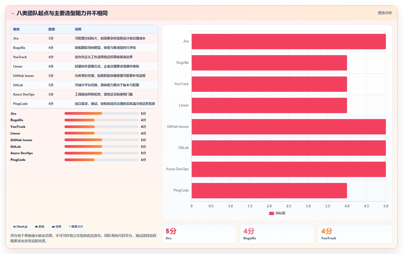Image resolution: width=403 pixels, height=254 pixels.
Task: Click description 可减少平台切换 for GitLab
Action: tap(107, 85)
